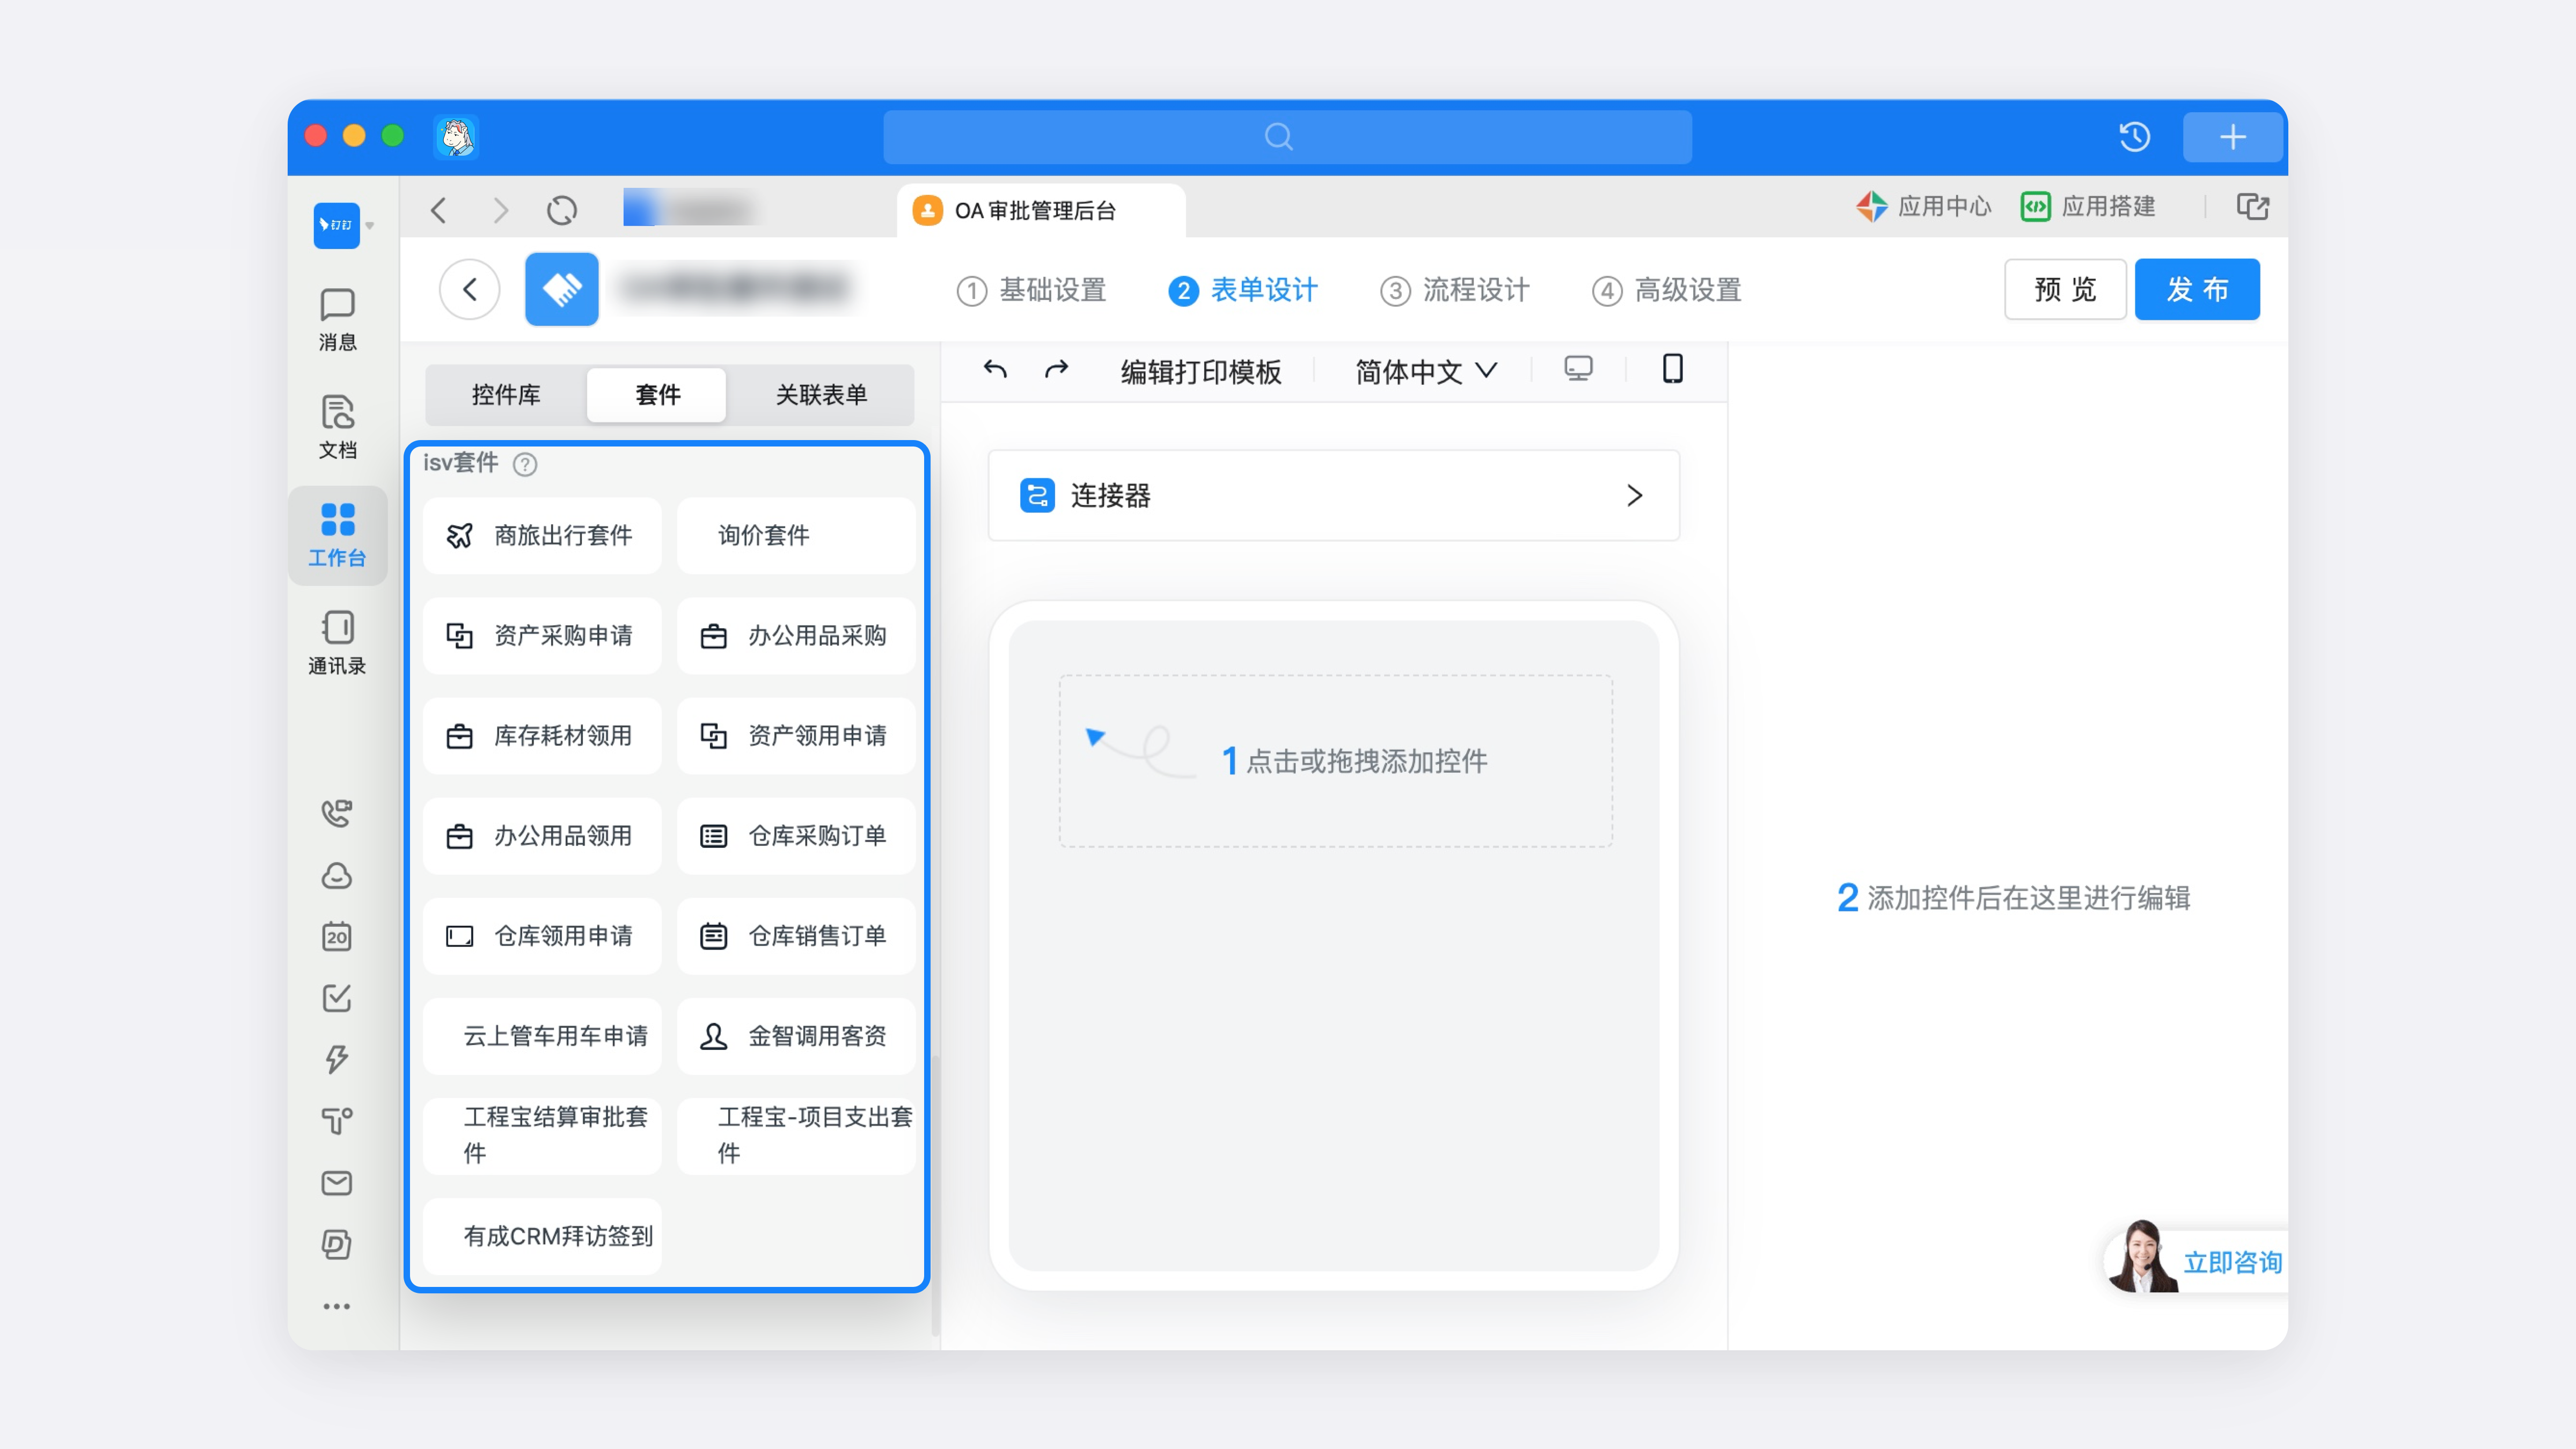Click the 立即咨询 consult button
The image size is (2576, 1449).
[x=2196, y=1261]
